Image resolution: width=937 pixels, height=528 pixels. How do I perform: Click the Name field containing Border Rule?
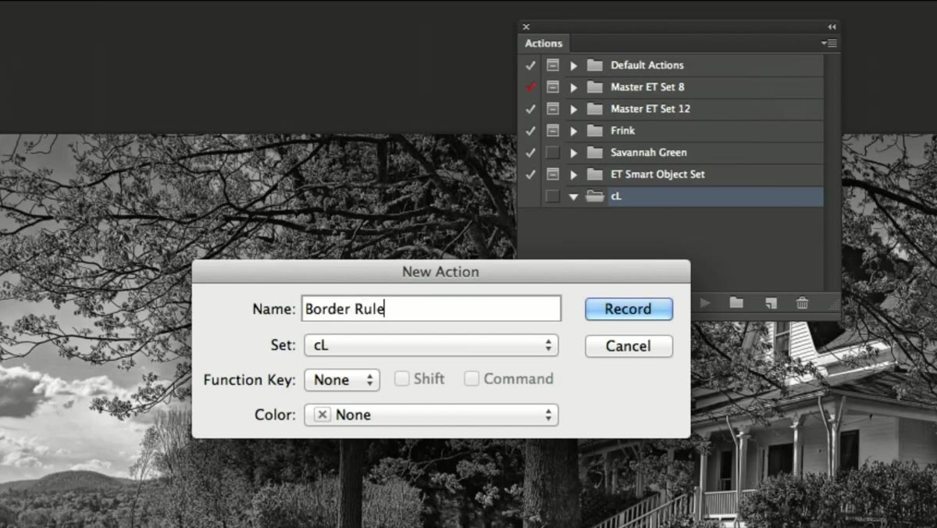[x=431, y=309]
